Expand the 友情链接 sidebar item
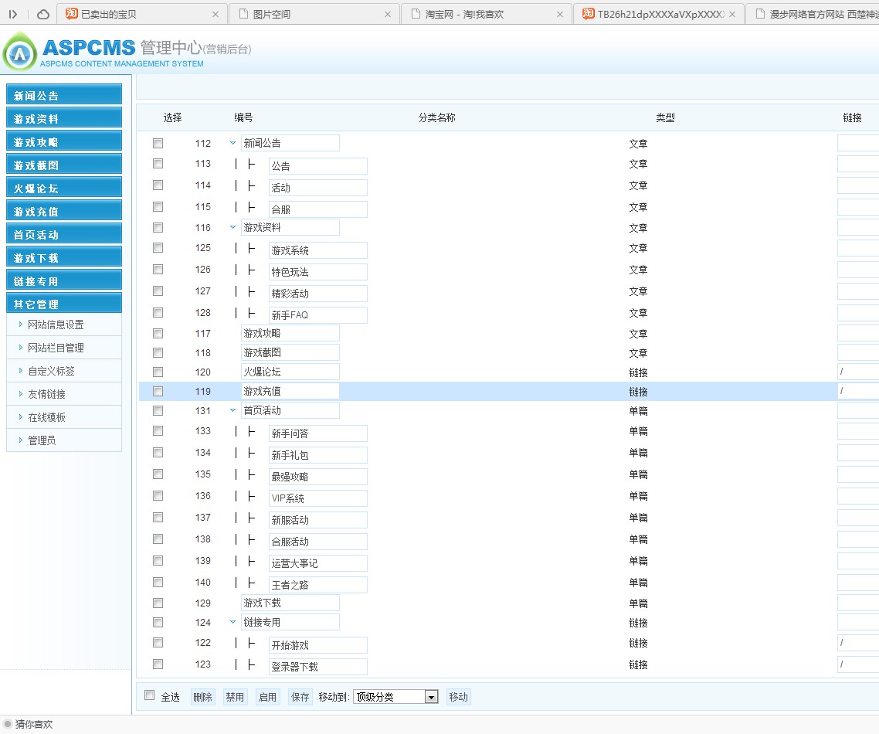The height and width of the screenshot is (734, 879). [x=64, y=394]
